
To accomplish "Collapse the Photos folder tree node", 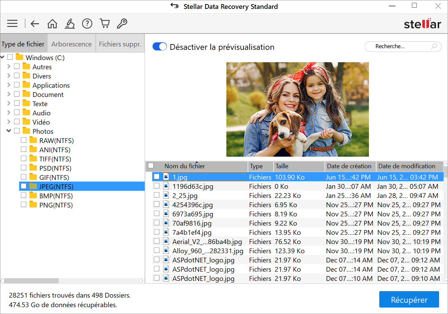I will (x=9, y=131).
